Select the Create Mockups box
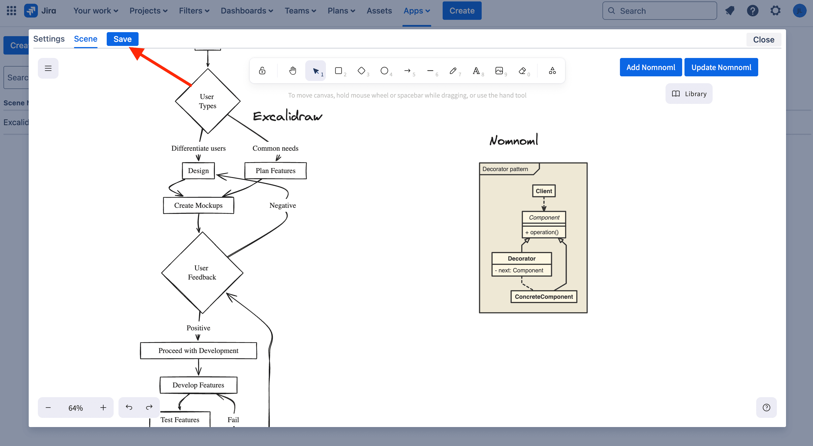 click(198, 205)
